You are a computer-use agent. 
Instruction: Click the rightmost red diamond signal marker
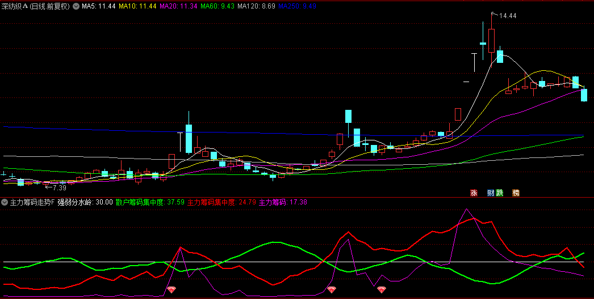click(x=381, y=290)
